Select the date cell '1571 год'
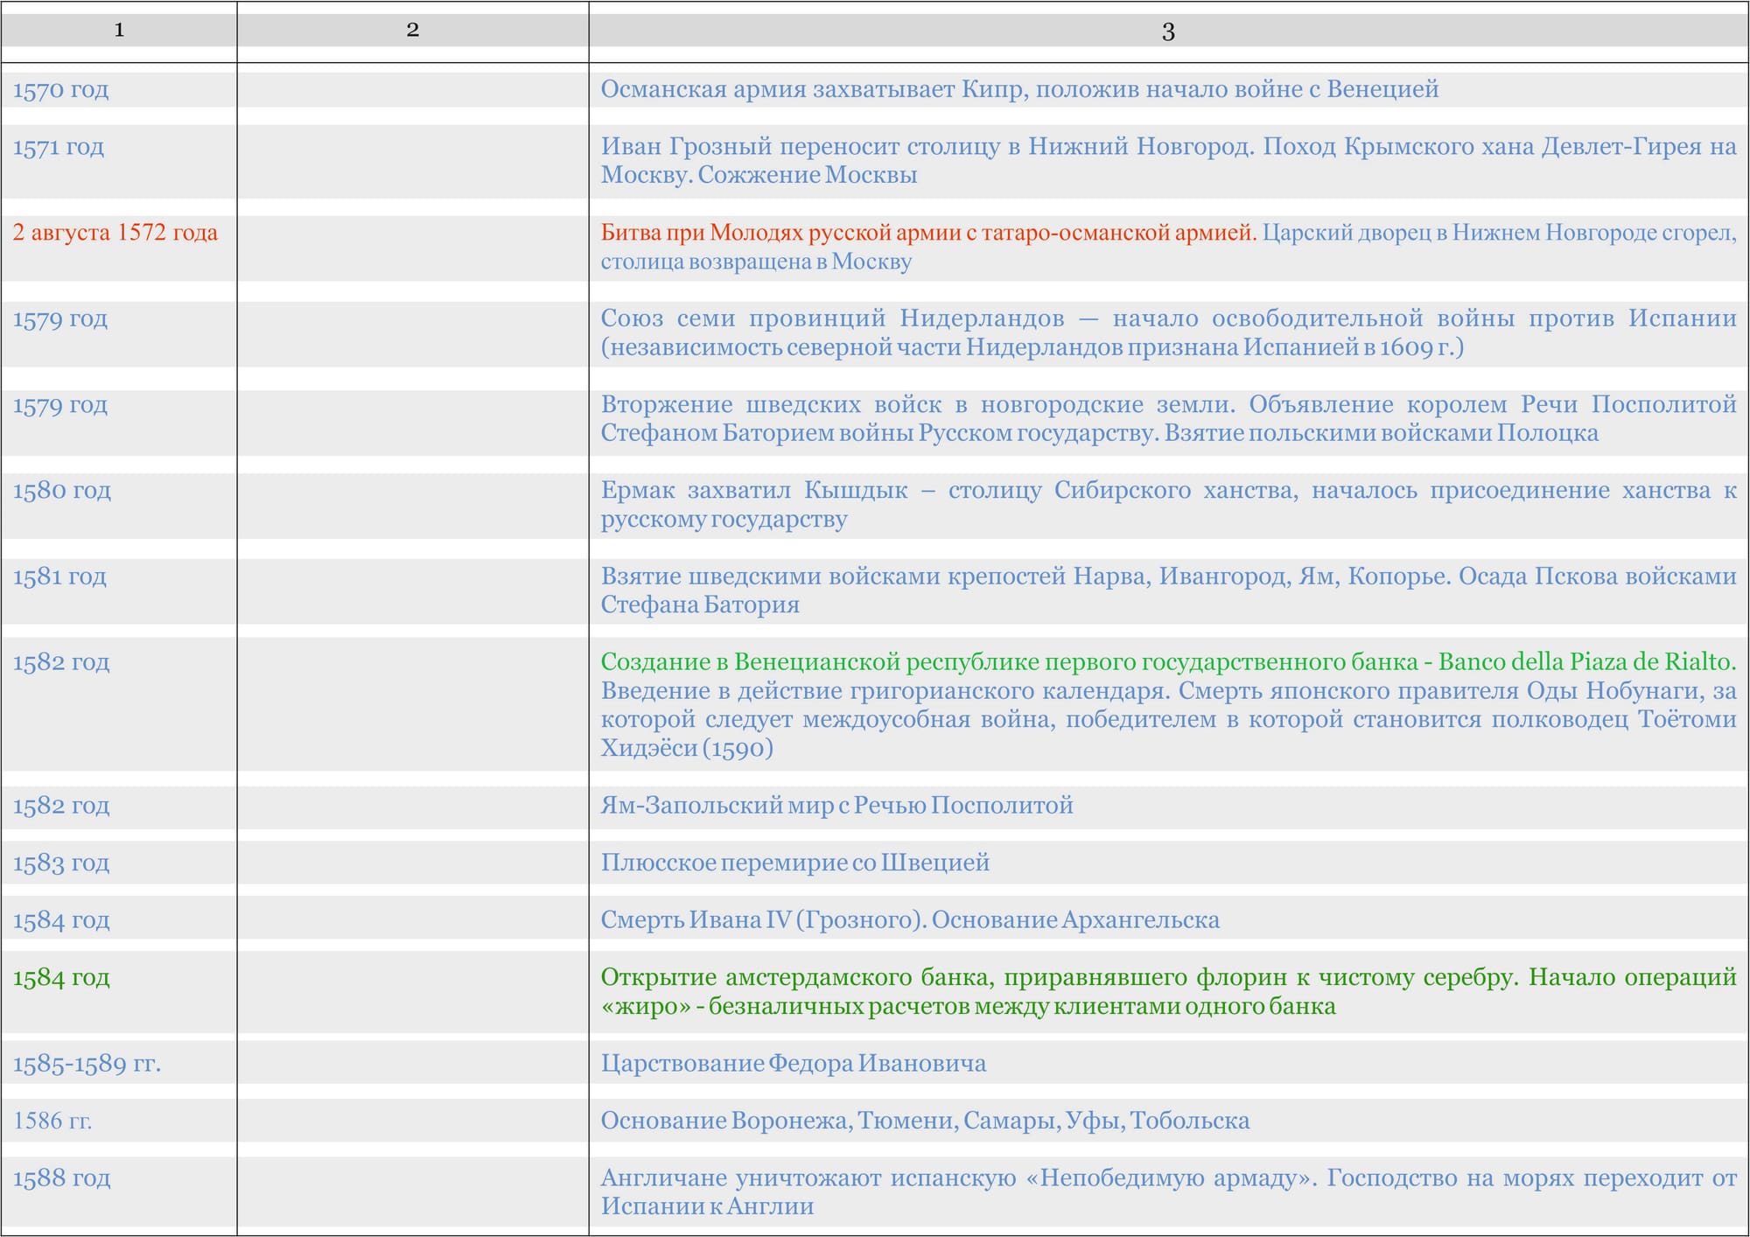1750x1237 pixels. tap(59, 147)
